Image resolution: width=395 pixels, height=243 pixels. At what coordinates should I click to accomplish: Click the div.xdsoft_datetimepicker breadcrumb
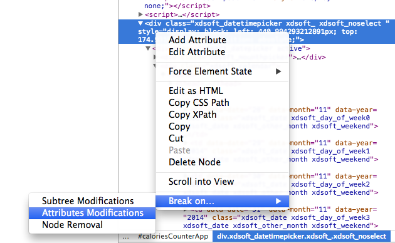(x=302, y=237)
